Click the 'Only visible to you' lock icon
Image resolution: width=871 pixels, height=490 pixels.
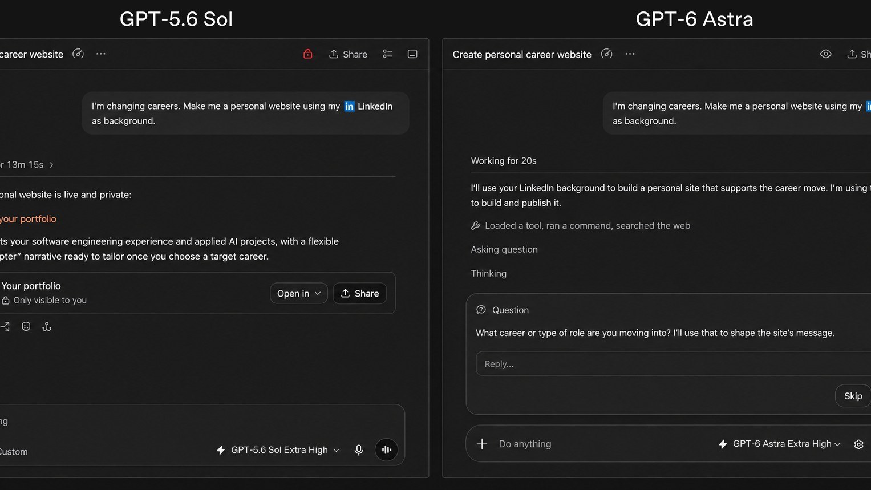[6, 301]
